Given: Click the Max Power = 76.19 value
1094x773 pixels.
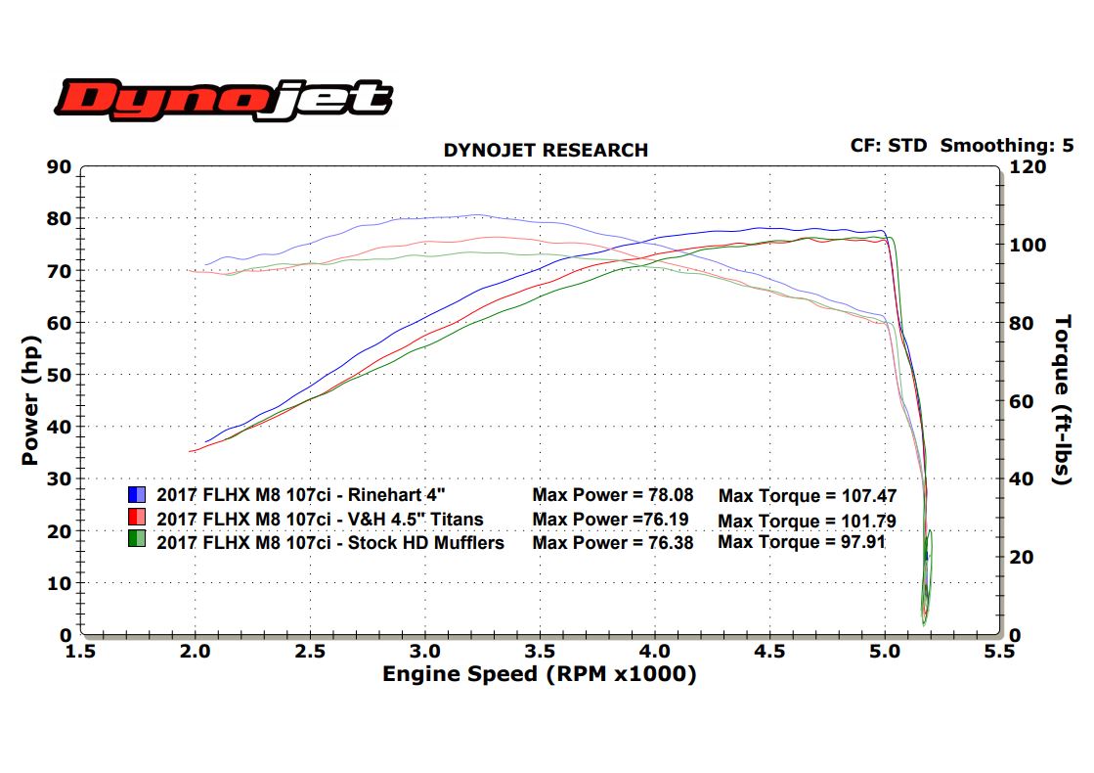Looking at the screenshot, I should 612,520.
